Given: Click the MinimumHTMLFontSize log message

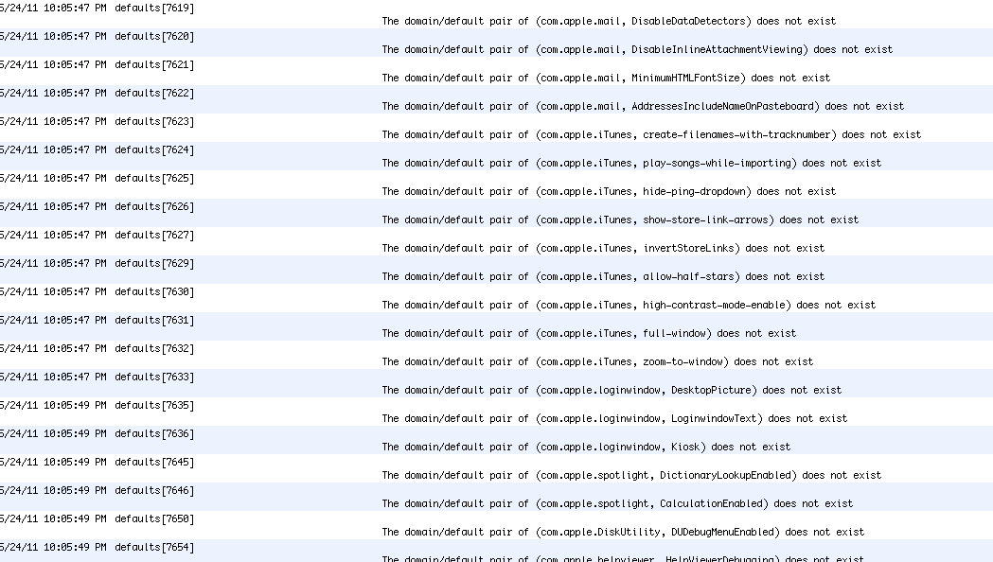Looking at the screenshot, I should tap(606, 78).
